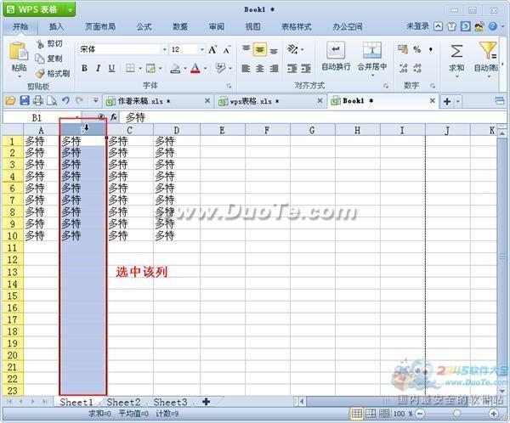510x423 pixels.
Task: Toggle middle vertical alignment
Action: 260,49
